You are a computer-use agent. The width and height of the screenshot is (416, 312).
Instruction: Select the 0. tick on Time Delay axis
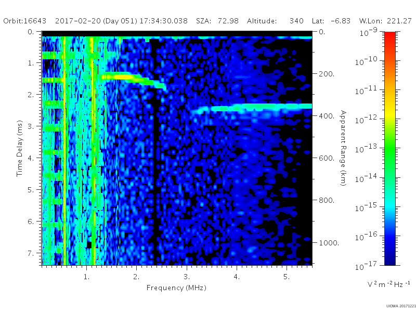pos(31,32)
